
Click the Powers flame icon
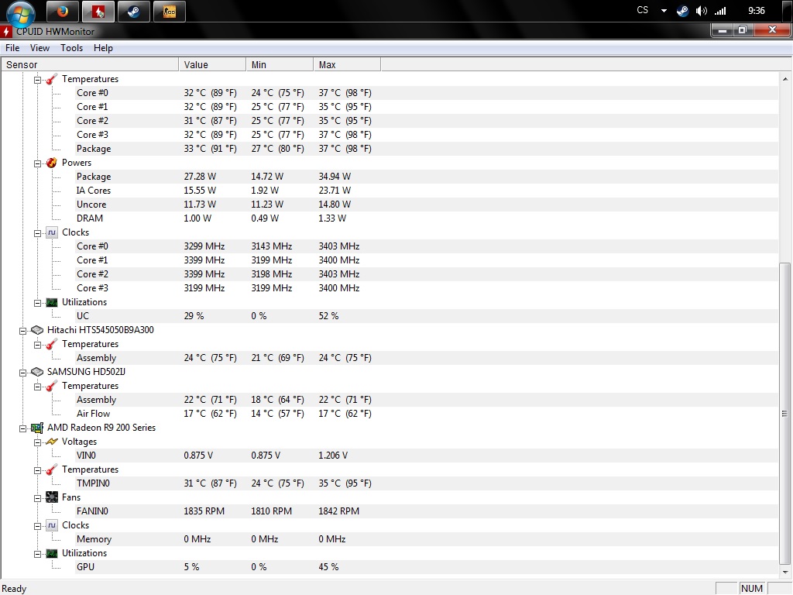click(x=52, y=163)
